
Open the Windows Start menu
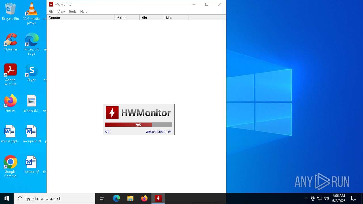pyautogui.click(x=7, y=198)
